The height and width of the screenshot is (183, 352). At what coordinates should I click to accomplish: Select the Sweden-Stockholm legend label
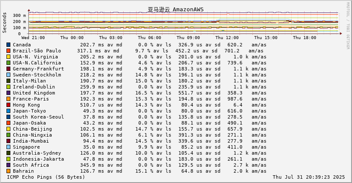(37, 75)
